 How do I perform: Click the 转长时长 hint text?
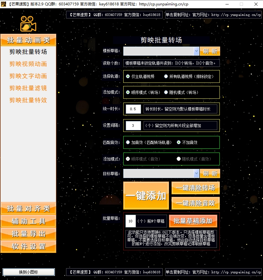pyautogui.click(x=180, y=109)
